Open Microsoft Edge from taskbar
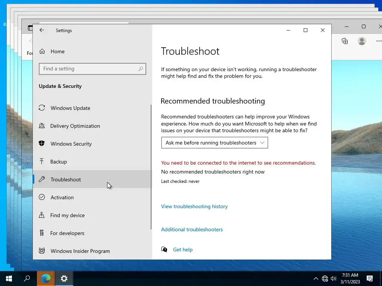The width and height of the screenshot is (382, 286). click(46, 279)
